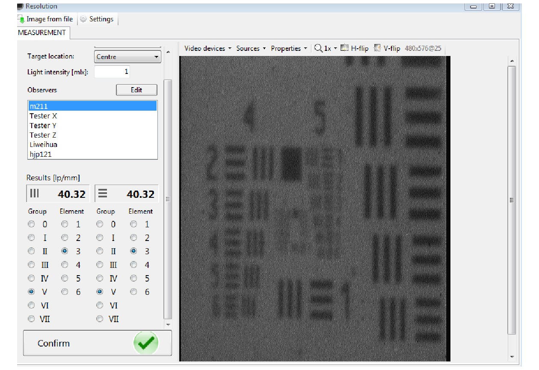Screen dimensions: 539x370
Task: Open the Sources dropdown
Action: pyautogui.click(x=251, y=48)
